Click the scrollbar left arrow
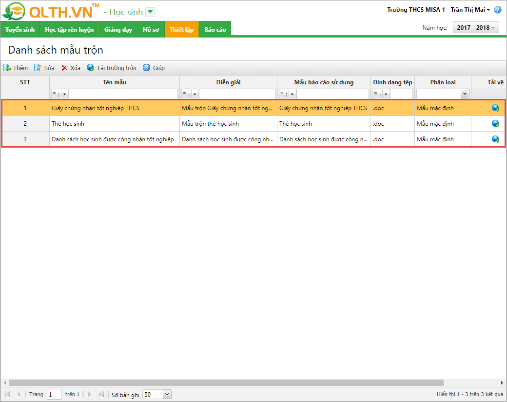The image size is (507, 402). pos(4,383)
